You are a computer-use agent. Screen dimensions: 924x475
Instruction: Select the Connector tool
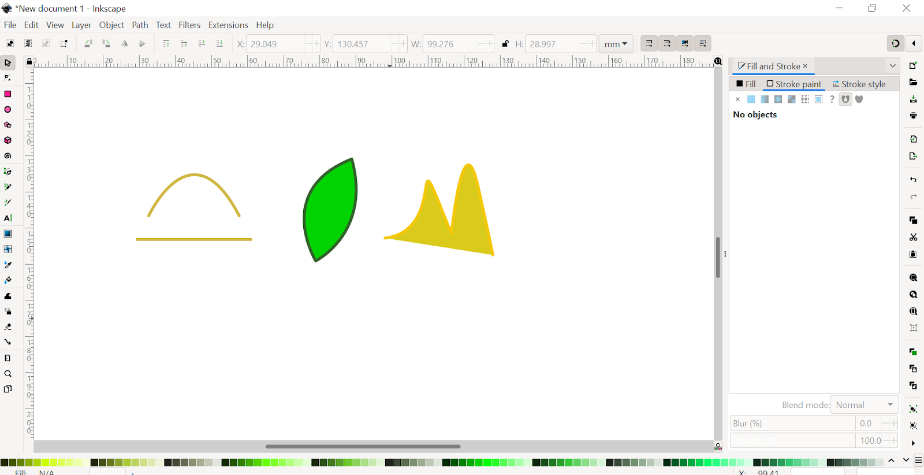click(x=8, y=342)
